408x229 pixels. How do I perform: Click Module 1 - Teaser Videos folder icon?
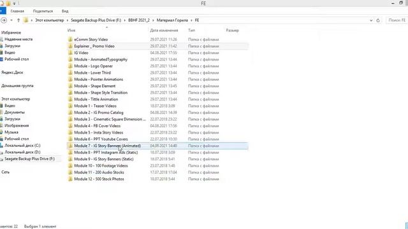pyautogui.click(x=70, y=106)
